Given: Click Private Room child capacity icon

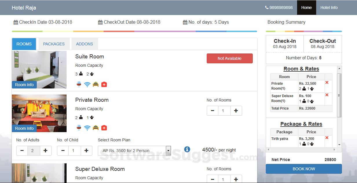Looking at the screenshot, I should tap(92, 118).
